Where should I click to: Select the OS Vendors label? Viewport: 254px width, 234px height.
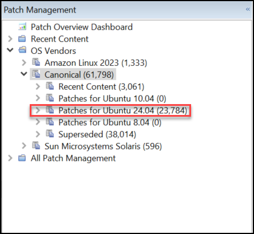53,51
